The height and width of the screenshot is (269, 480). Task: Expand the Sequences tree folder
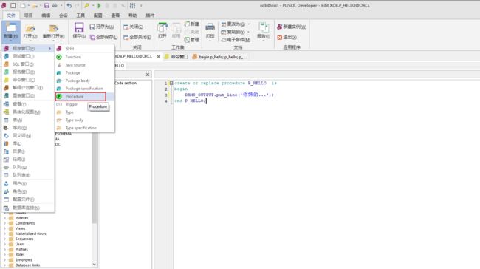tap(5, 239)
